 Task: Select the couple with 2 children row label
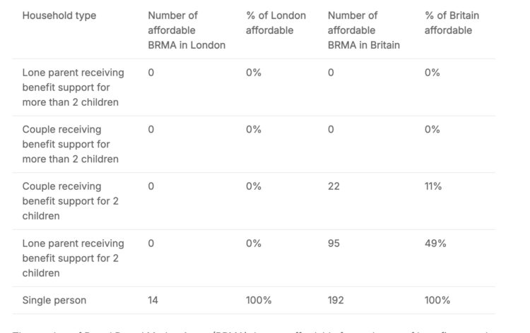click(71, 201)
